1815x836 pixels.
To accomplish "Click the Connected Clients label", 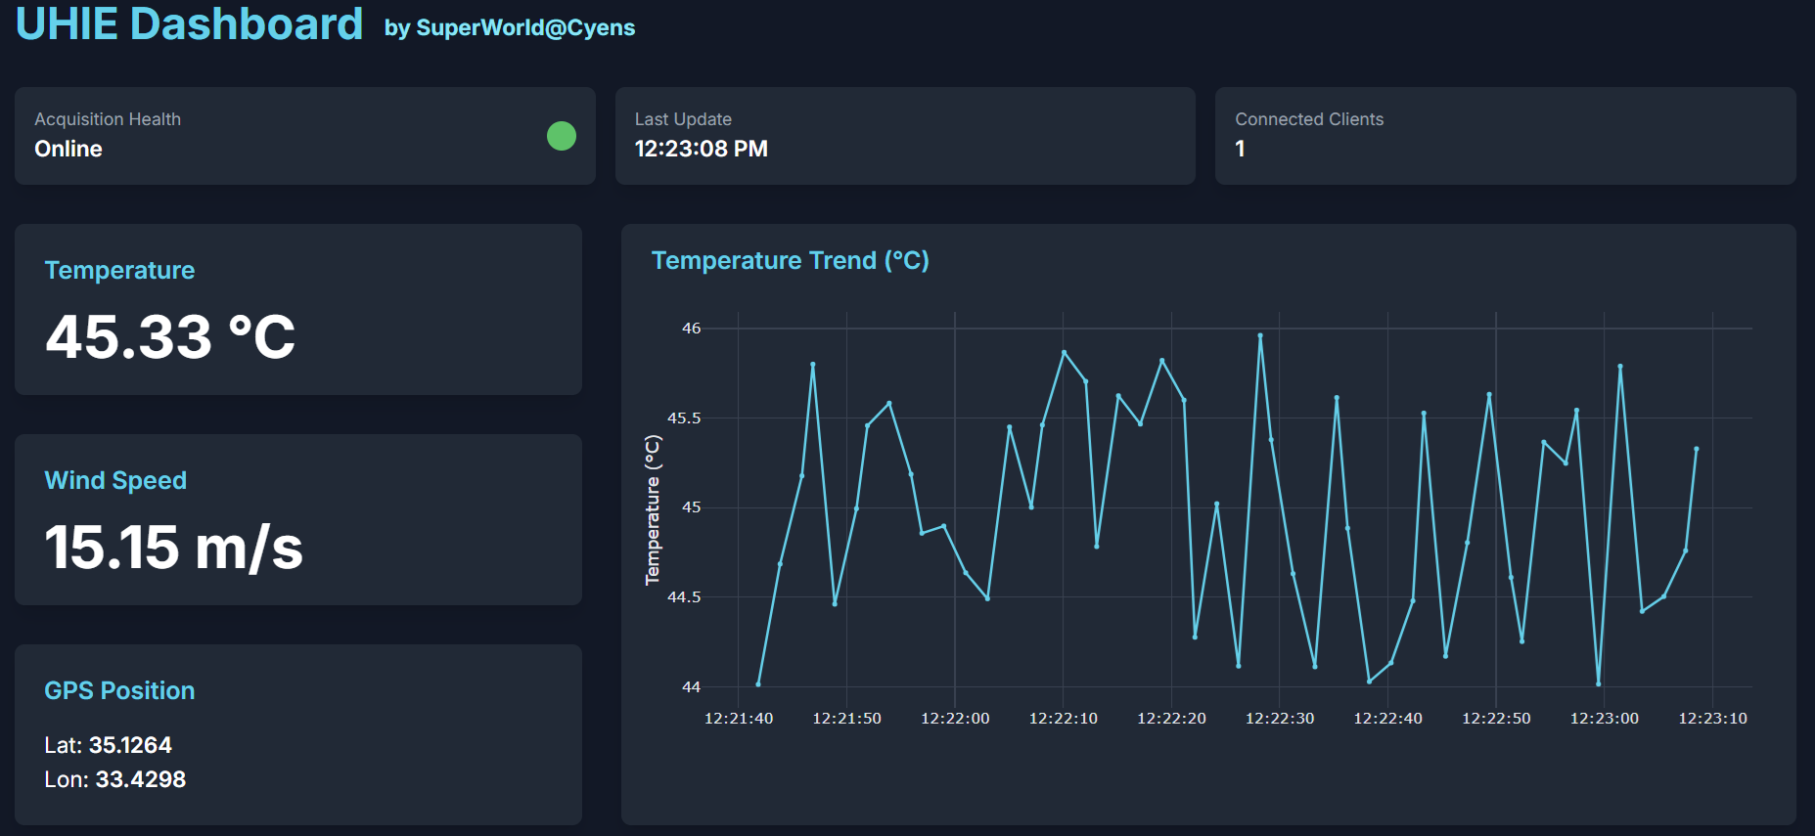I will [x=1309, y=119].
